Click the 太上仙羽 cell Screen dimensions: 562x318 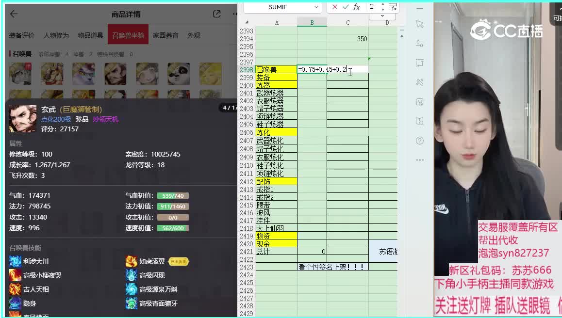tap(276, 228)
